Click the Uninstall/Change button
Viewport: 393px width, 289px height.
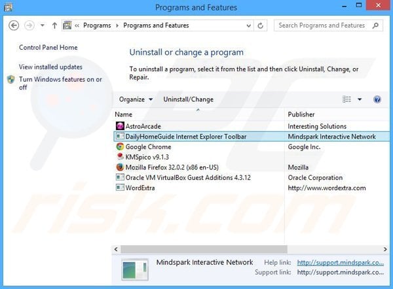[x=188, y=99]
